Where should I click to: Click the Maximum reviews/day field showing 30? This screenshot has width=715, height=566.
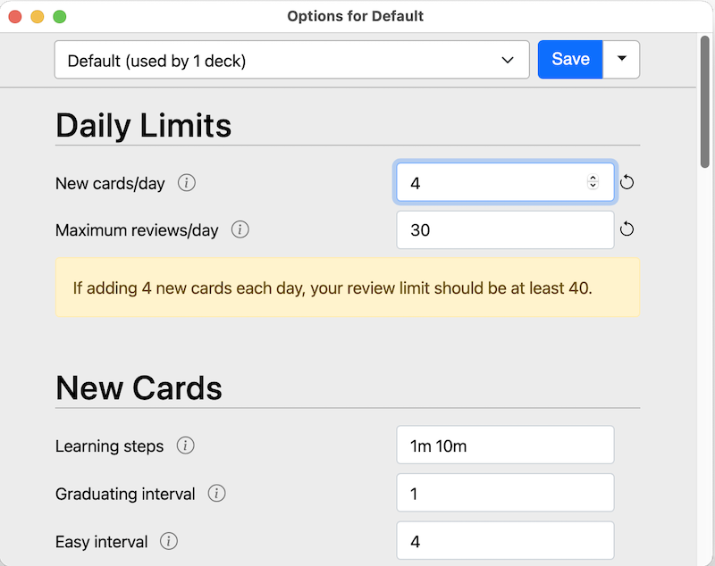(505, 229)
